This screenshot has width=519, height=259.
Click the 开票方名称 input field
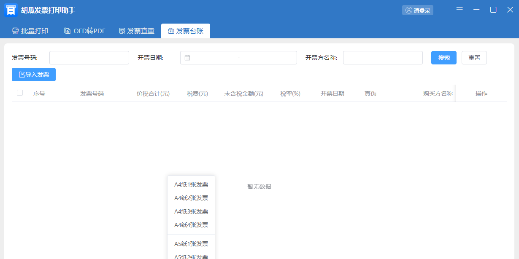[x=383, y=58]
